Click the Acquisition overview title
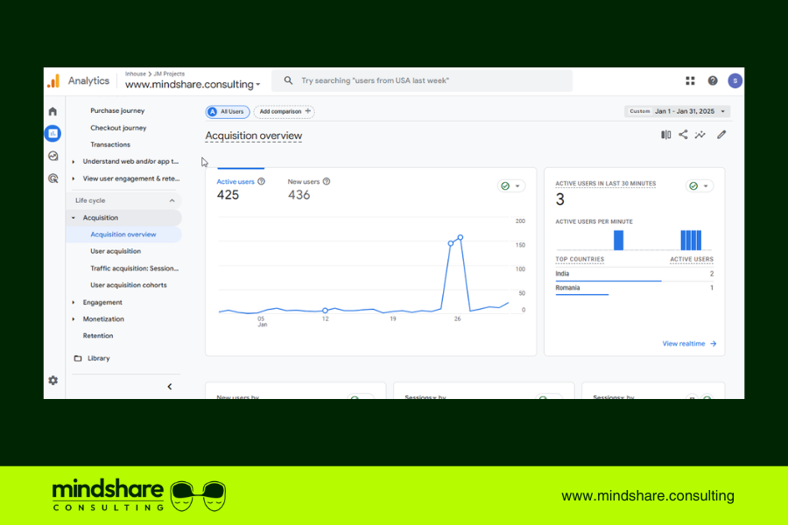The width and height of the screenshot is (788, 525). (x=254, y=136)
